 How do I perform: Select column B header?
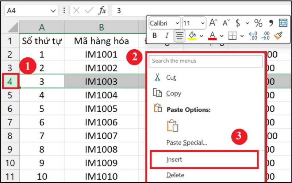[101, 27]
